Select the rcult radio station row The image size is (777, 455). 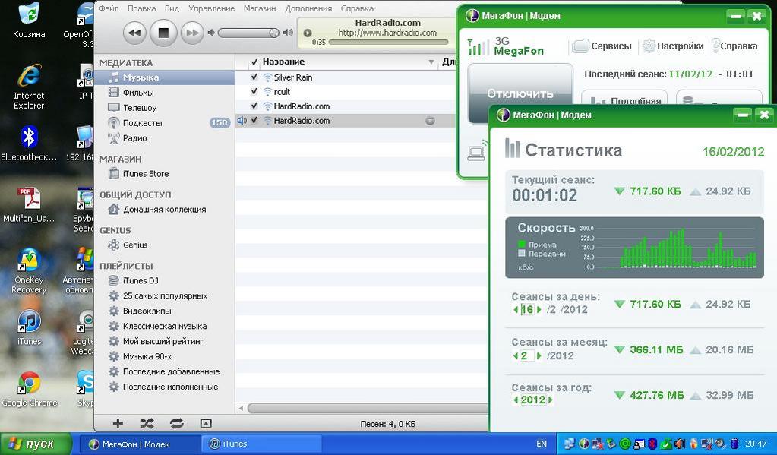[x=346, y=92]
